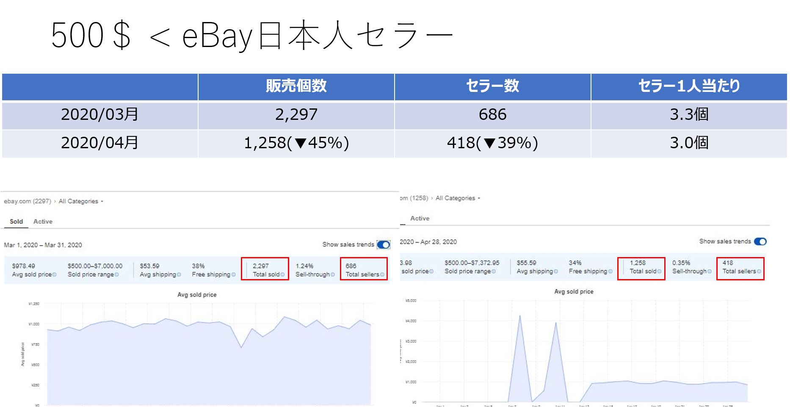Click table header 販売個数
Viewport: 790px width, 407px height.
tap(296, 86)
